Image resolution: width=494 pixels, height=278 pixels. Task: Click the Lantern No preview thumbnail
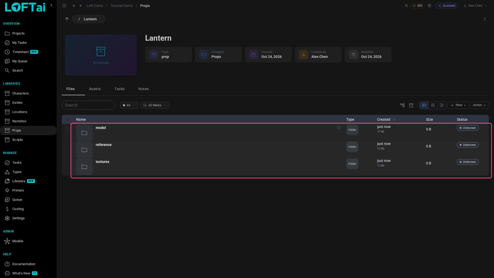(101, 55)
